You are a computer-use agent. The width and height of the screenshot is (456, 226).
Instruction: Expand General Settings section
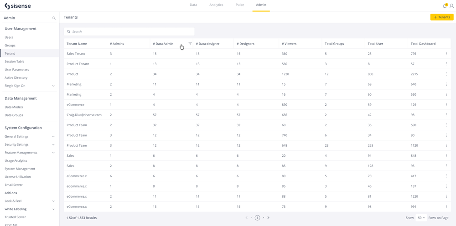click(53, 137)
